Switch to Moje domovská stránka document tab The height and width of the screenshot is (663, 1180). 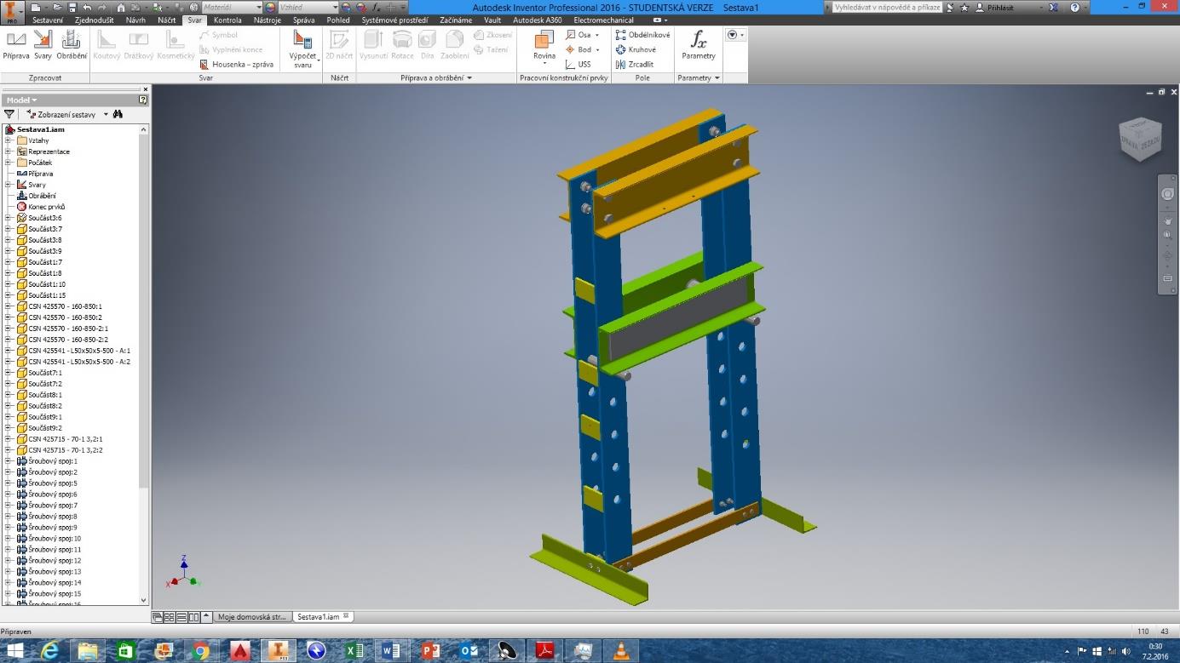(251, 617)
